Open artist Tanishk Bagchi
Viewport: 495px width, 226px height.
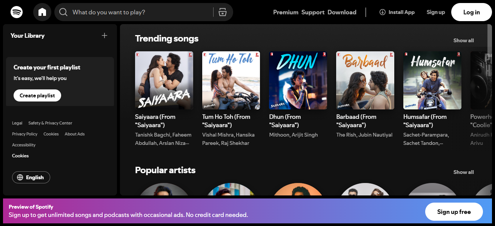coord(152,135)
